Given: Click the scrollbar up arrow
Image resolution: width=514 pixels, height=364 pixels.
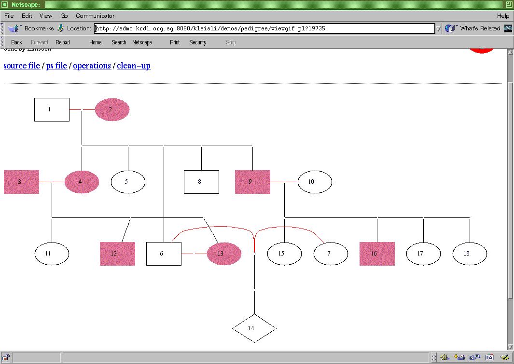Looking at the screenshot, I should coord(510,52).
